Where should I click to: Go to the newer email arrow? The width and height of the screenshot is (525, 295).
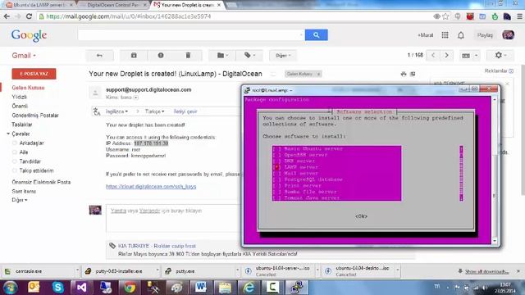pyautogui.click(x=433, y=55)
